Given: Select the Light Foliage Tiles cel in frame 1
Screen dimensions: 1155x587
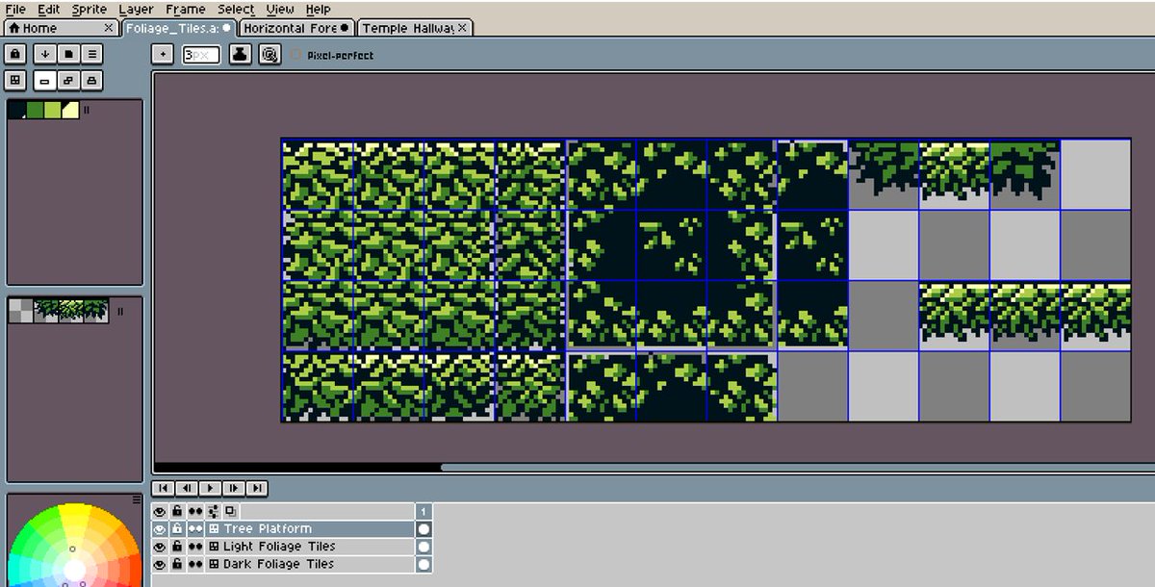Looking at the screenshot, I should [423, 547].
